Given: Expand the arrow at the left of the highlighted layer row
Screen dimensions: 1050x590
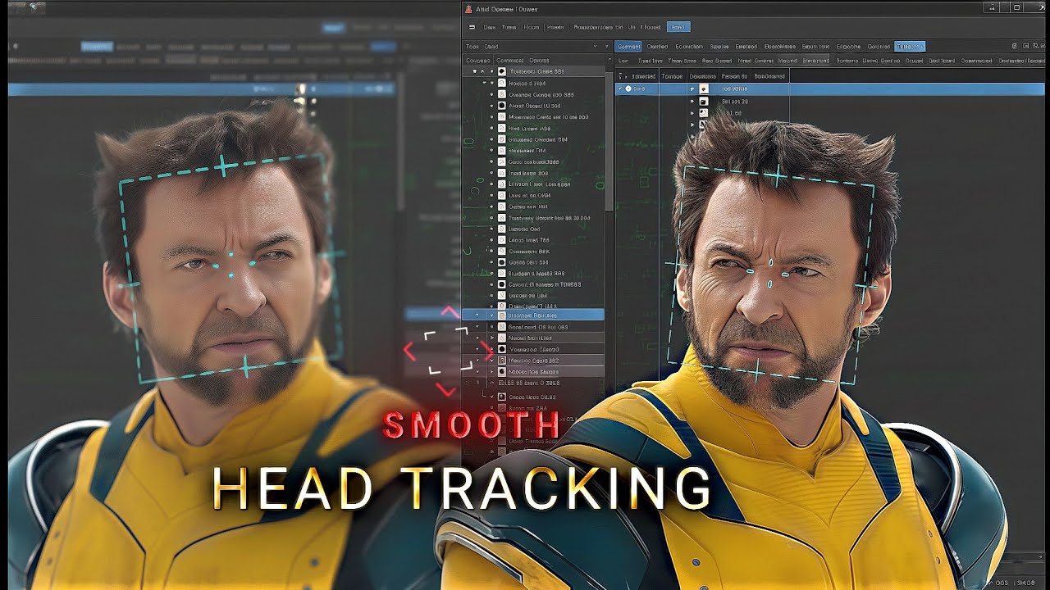Looking at the screenshot, I should pos(477,315).
